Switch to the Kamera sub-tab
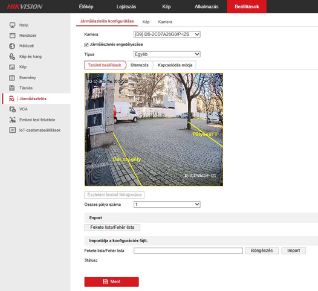Screen dimensions: 318x291 point(165,22)
